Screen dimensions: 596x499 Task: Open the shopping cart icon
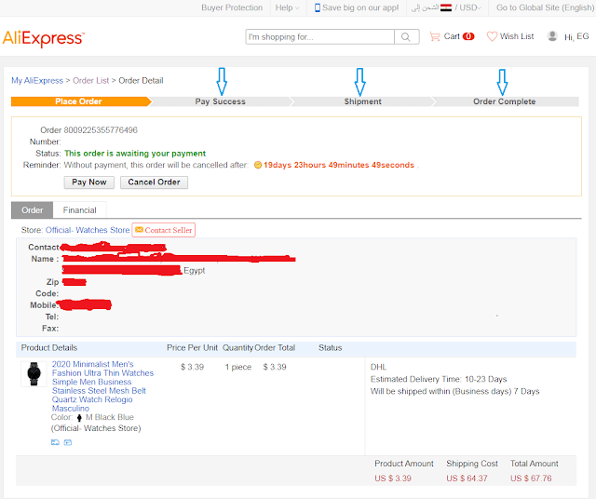[435, 36]
